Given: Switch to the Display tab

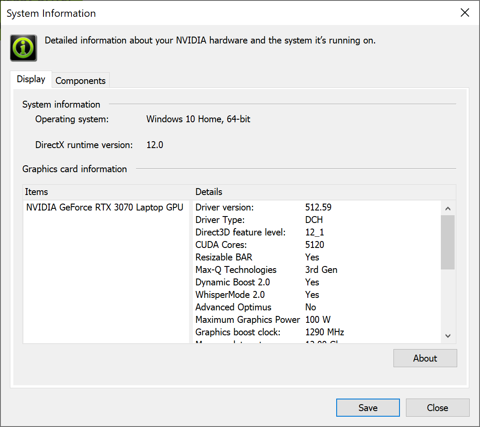Looking at the screenshot, I should tap(31, 79).
